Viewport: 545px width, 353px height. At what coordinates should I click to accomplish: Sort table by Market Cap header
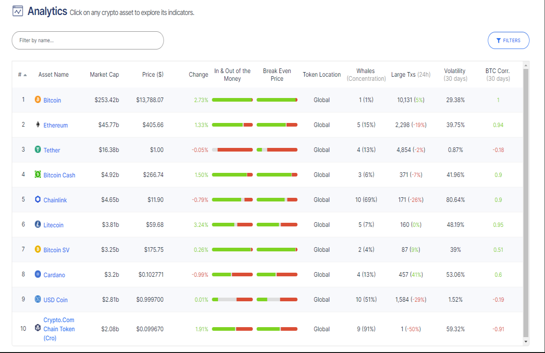[104, 74]
